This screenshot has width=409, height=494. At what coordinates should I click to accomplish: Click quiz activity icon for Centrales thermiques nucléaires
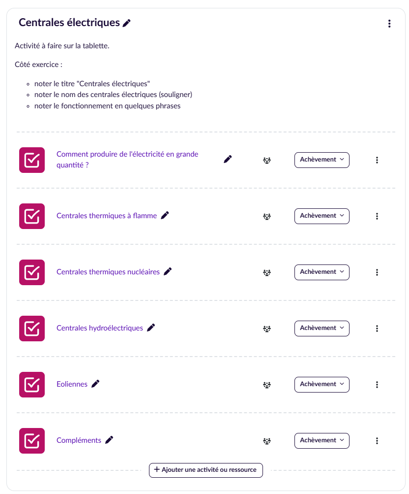pos(32,272)
